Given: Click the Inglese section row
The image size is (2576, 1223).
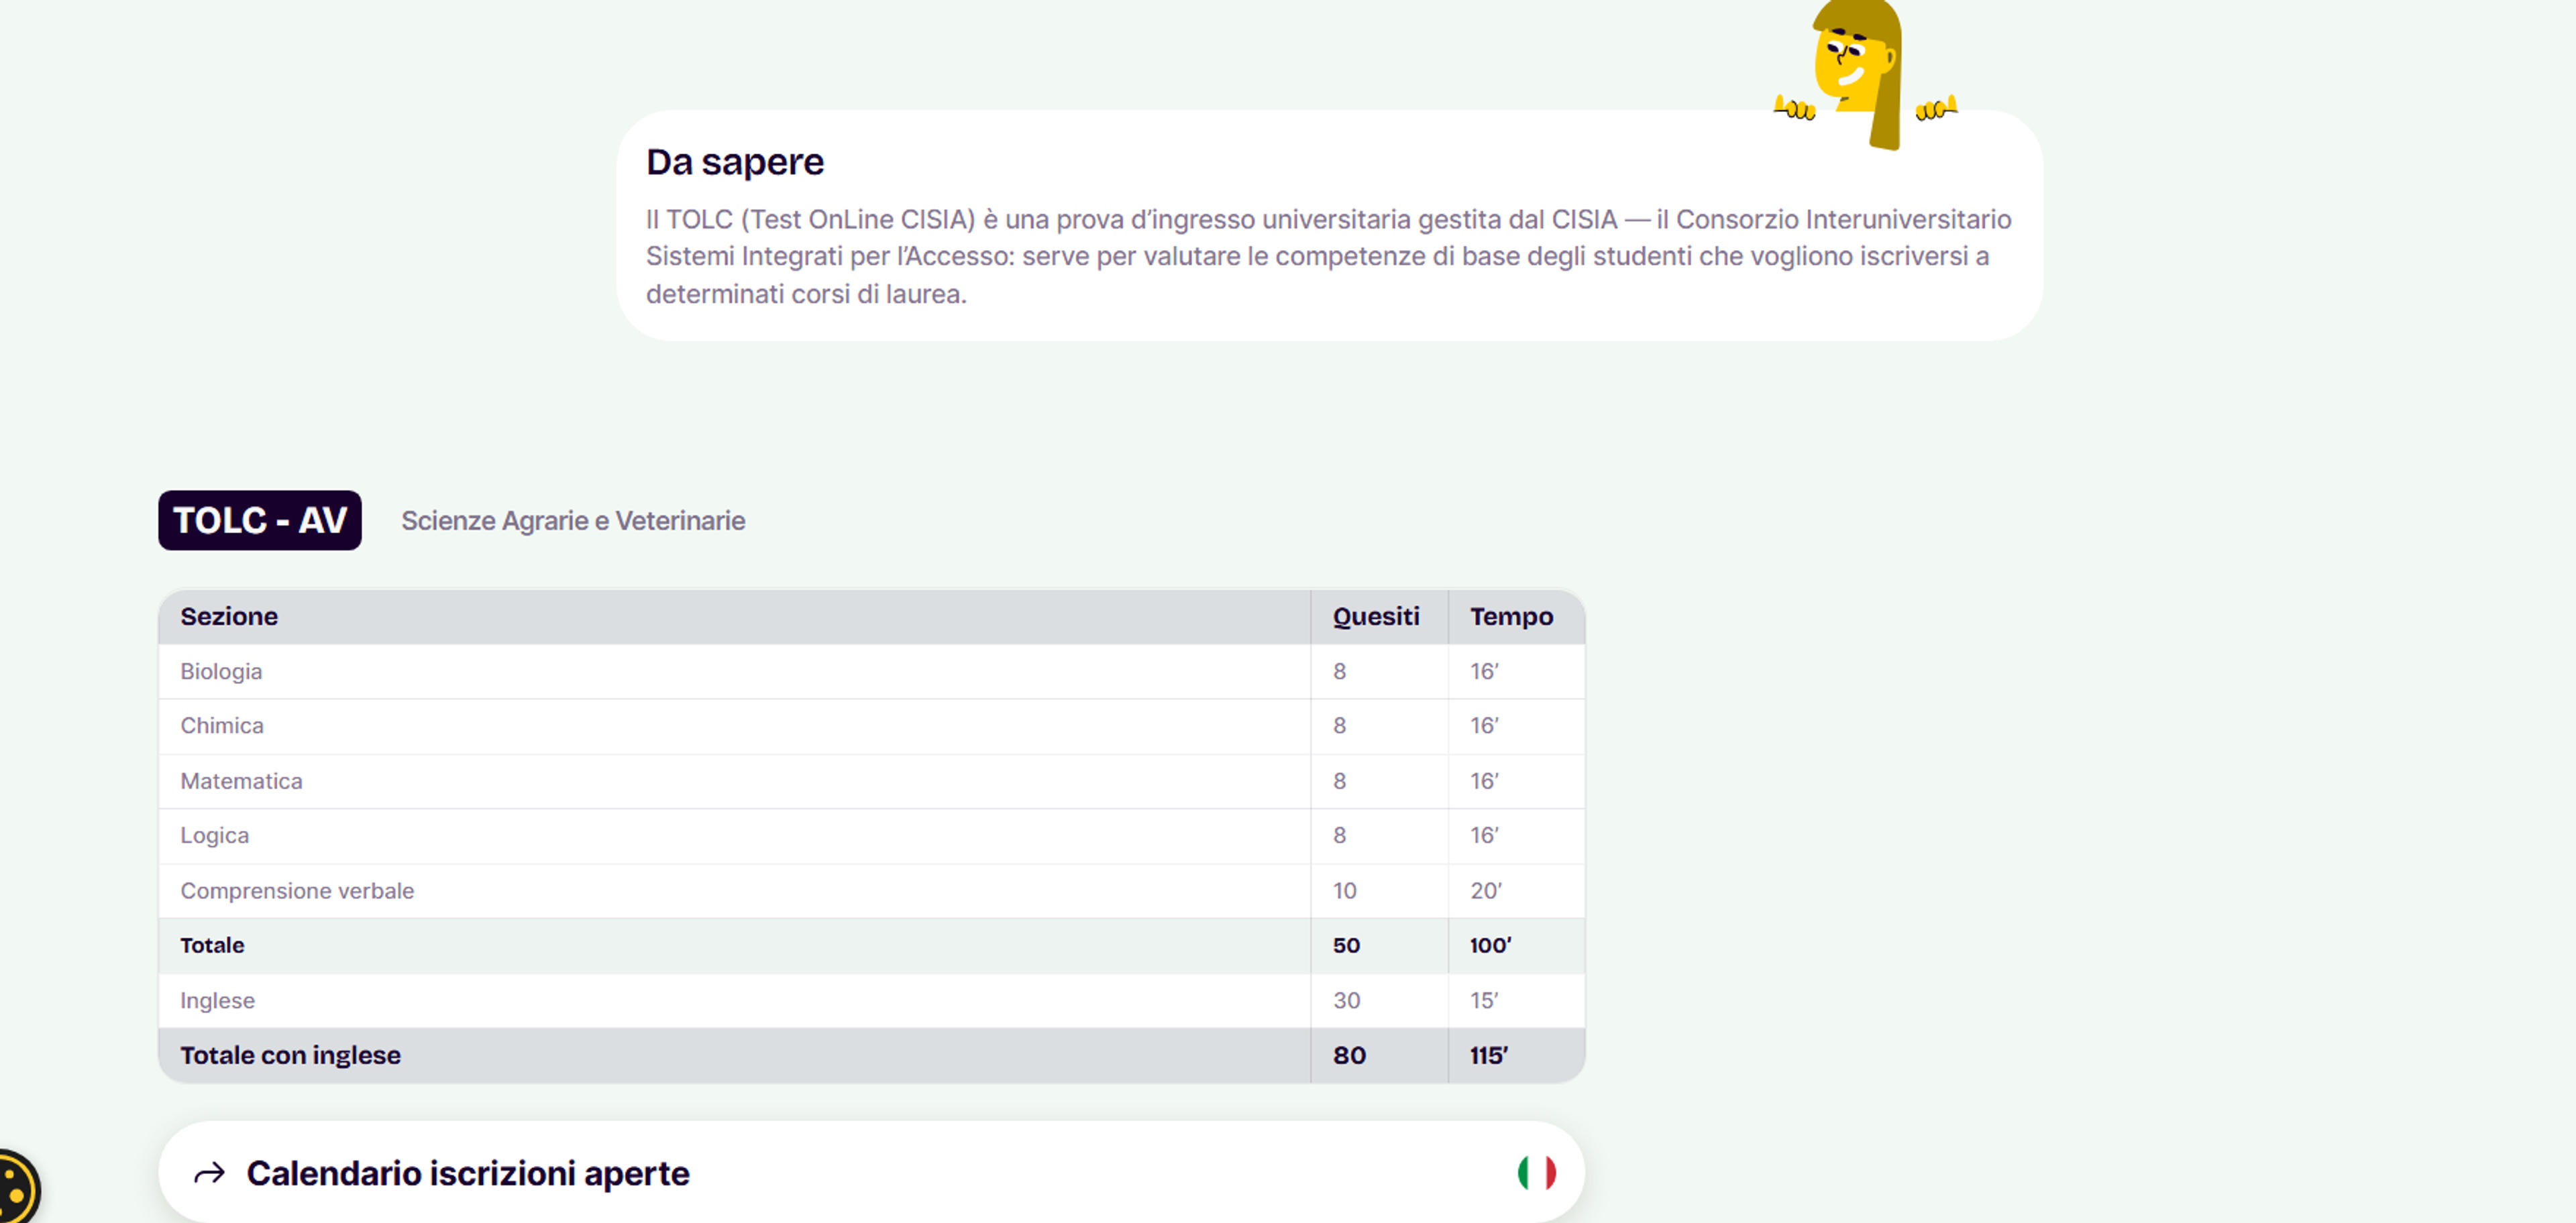Looking at the screenshot, I should [x=872, y=1001].
